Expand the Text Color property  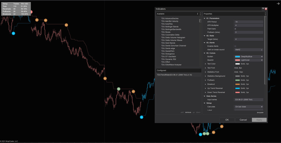[x=205, y=63]
